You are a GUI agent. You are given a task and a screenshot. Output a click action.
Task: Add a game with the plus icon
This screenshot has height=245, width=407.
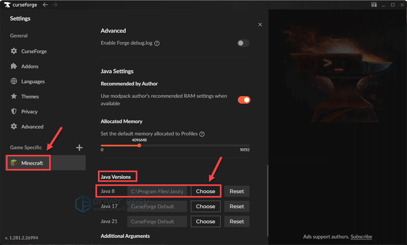79,148
